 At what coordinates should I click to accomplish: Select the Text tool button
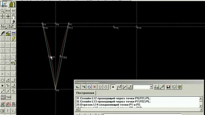(8, 97)
